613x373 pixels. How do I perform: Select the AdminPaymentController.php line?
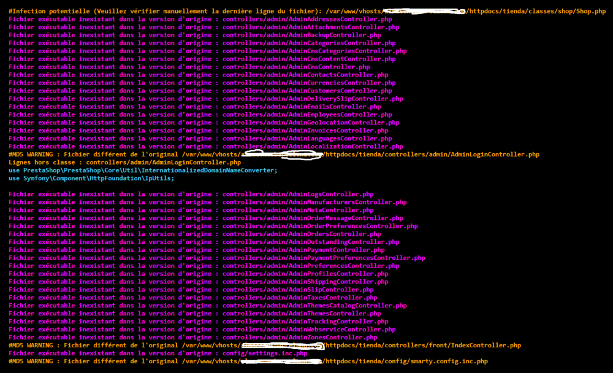197,250
